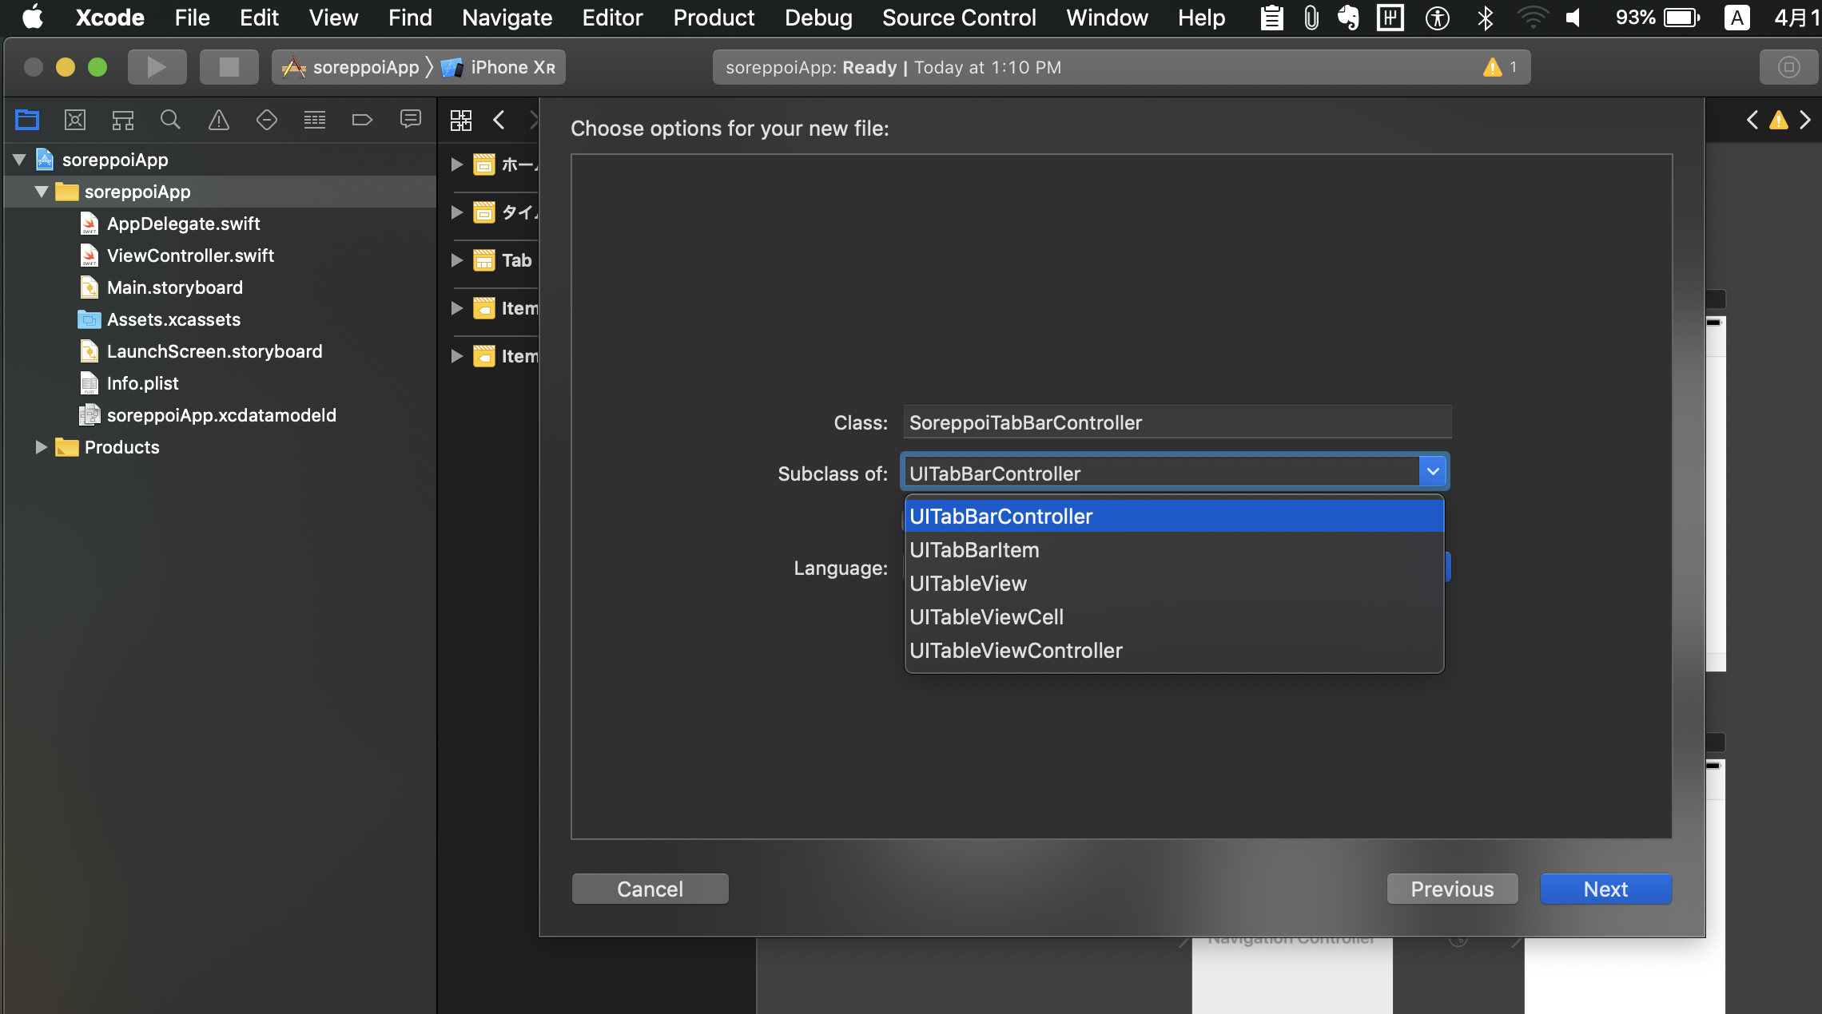This screenshot has width=1822, height=1014.
Task: Open the Project navigator folder icon
Action: coord(27,121)
